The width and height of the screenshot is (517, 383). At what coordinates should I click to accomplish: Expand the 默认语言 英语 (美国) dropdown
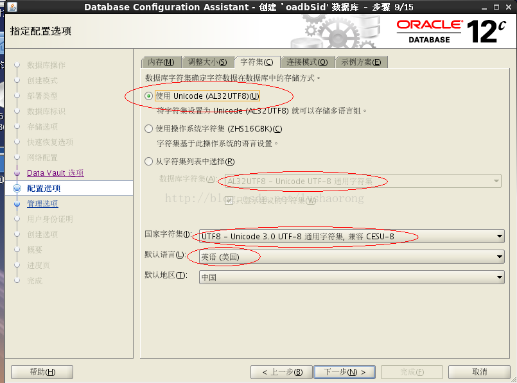pyautogui.click(x=352, y=257)
